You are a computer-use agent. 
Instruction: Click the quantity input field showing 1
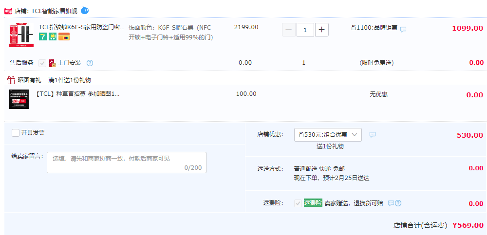pos(305,30)
